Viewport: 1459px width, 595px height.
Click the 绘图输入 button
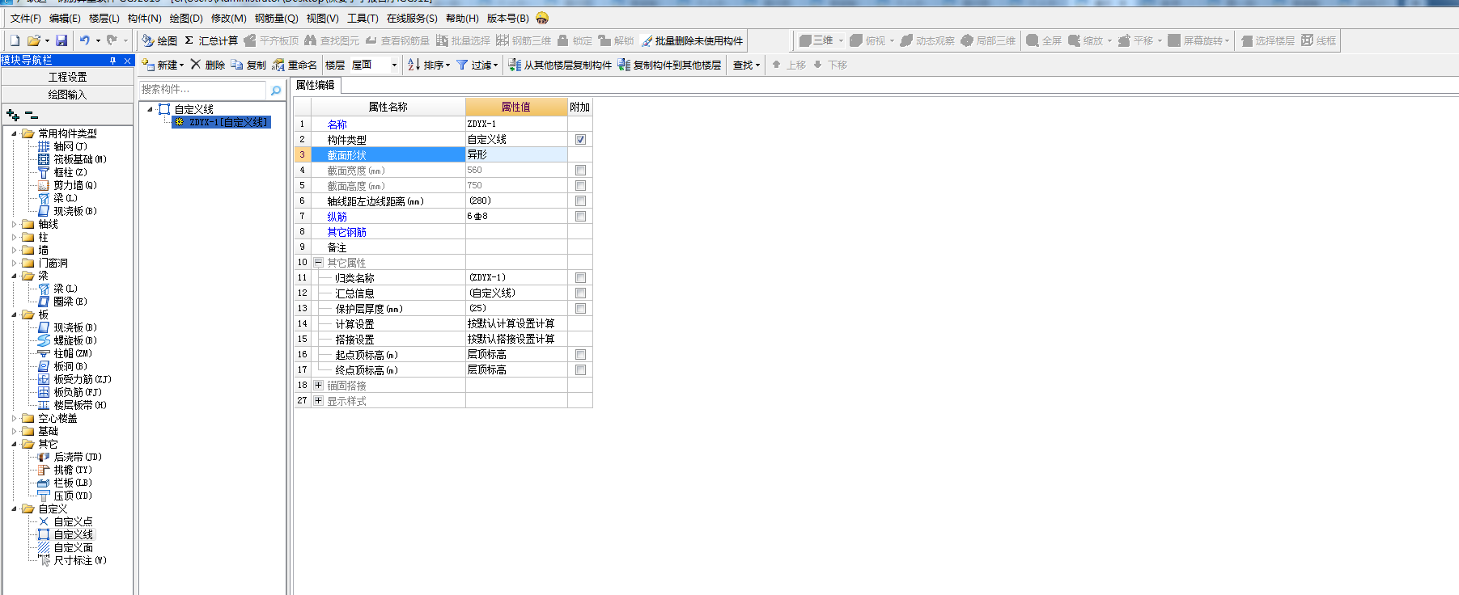tap(67, 95)
